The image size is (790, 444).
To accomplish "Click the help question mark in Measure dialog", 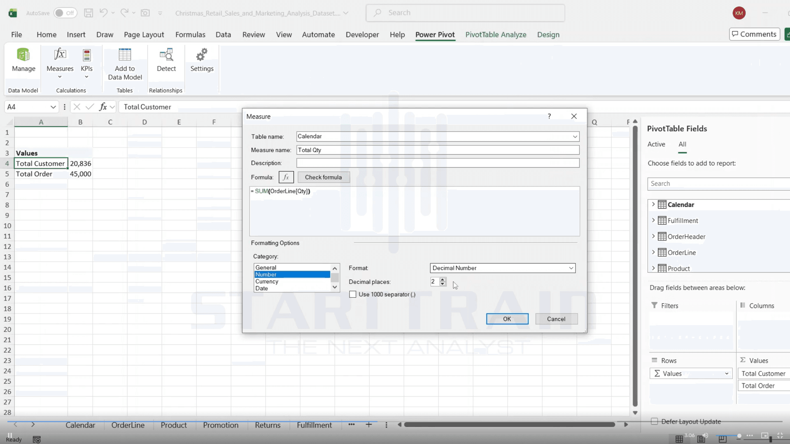I will 549,116.
